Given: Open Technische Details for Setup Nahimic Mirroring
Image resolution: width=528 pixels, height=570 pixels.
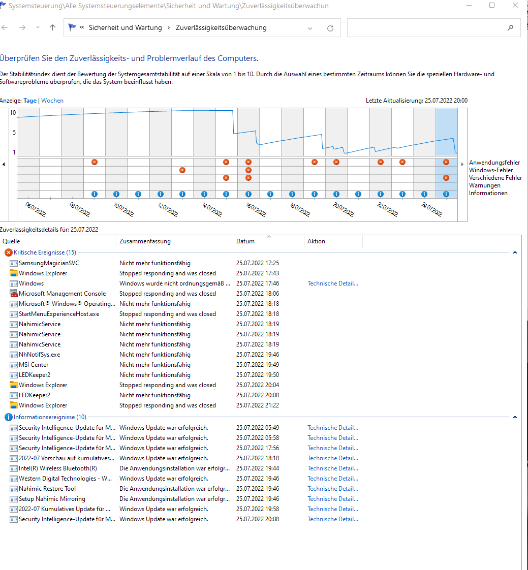Looking at the screenshot, I should pyautogui.click(x=333, y=499).
